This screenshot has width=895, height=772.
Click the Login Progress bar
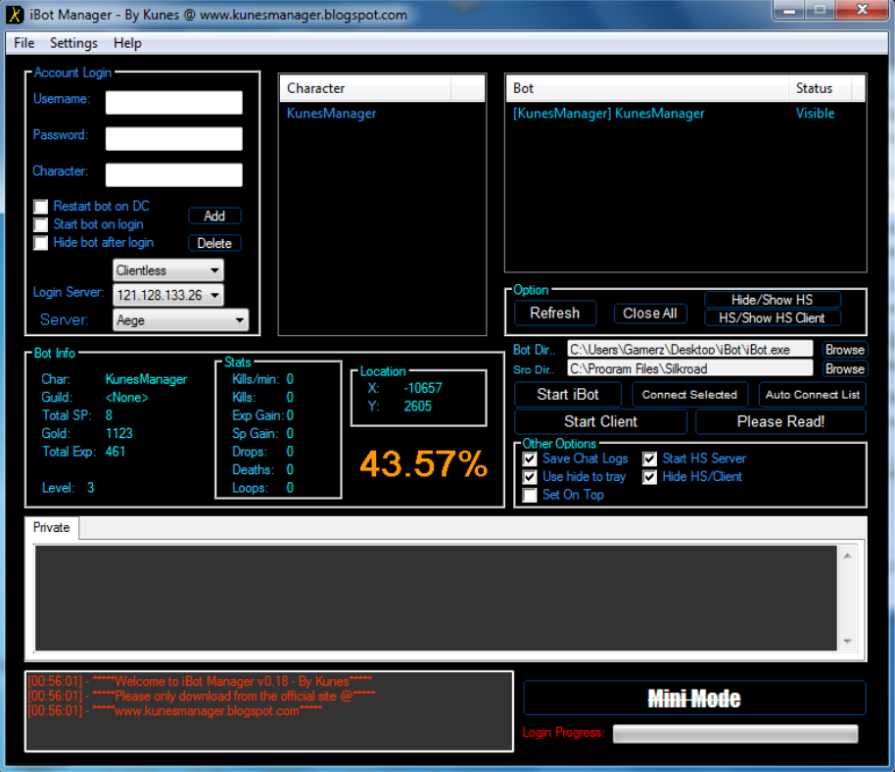[x=734, y=734]
